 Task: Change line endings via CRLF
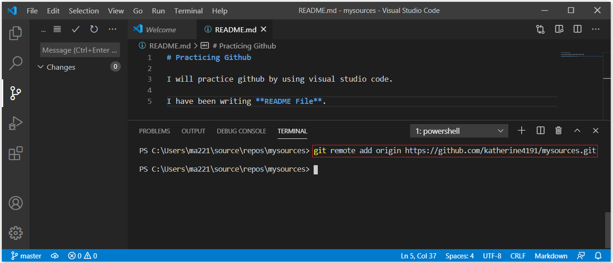coord(518,256)
